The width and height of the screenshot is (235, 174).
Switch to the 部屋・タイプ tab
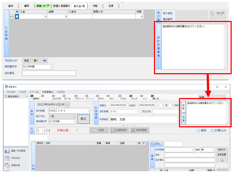click(x=43, y=6)
